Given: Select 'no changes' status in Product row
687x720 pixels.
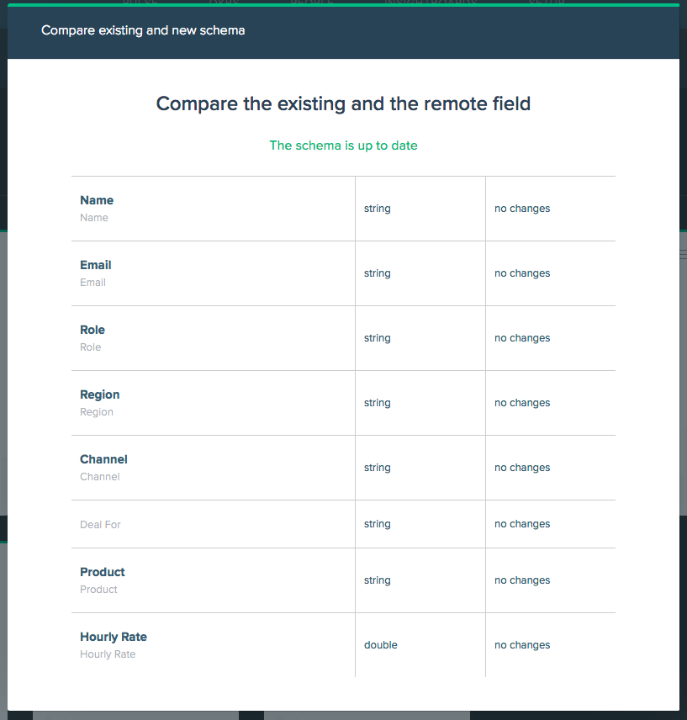Looking at the screenshot, I should click(x=522, y=580).
